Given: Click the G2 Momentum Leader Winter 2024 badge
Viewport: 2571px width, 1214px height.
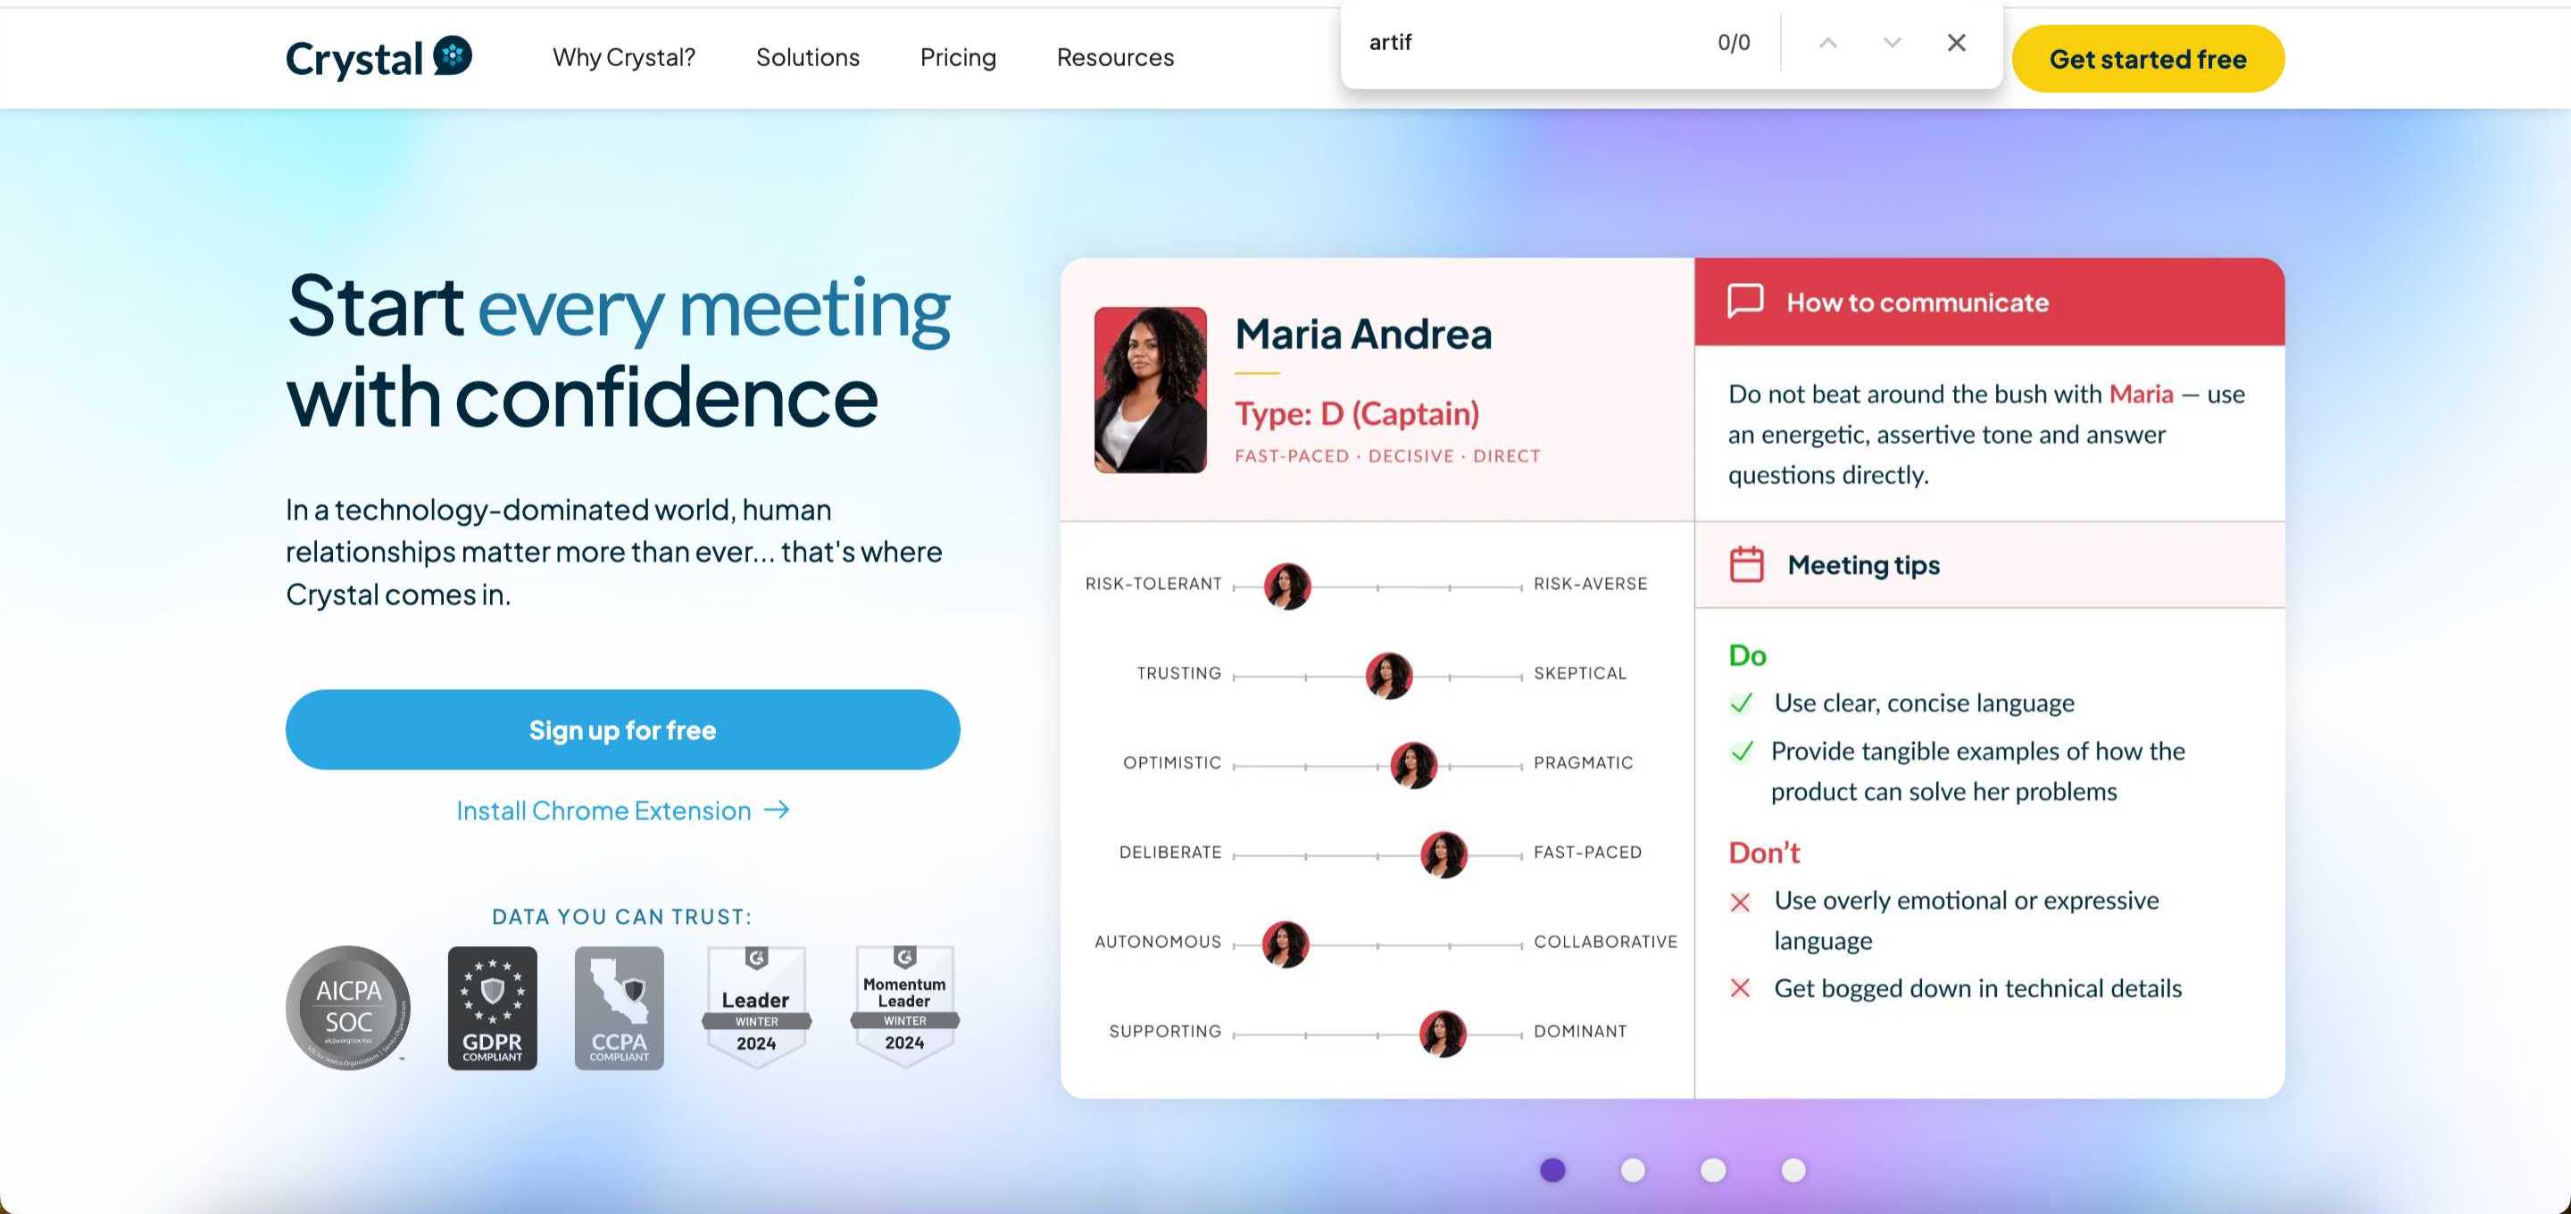Looking at the screenshot, I should (x=904, y=1007).
